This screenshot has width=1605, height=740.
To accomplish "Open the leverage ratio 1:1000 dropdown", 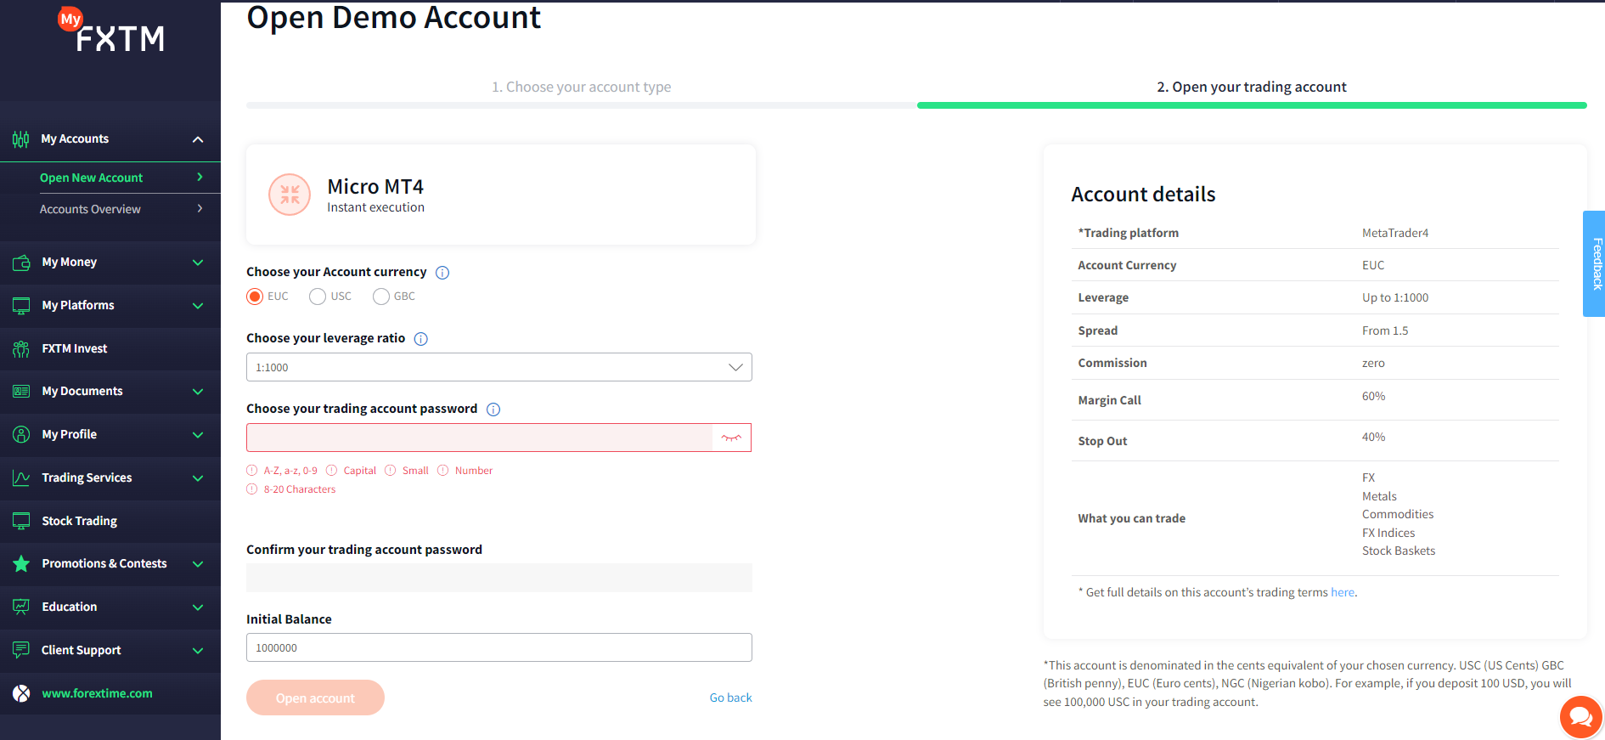I will (x=499, y=367).
